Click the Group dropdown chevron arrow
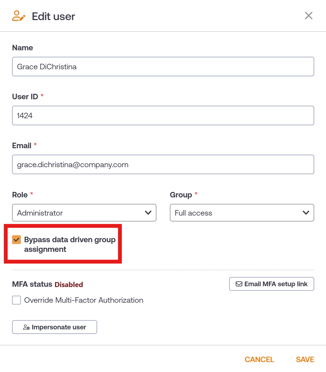The height and width of the screenshot is (372, 326). 306,213
